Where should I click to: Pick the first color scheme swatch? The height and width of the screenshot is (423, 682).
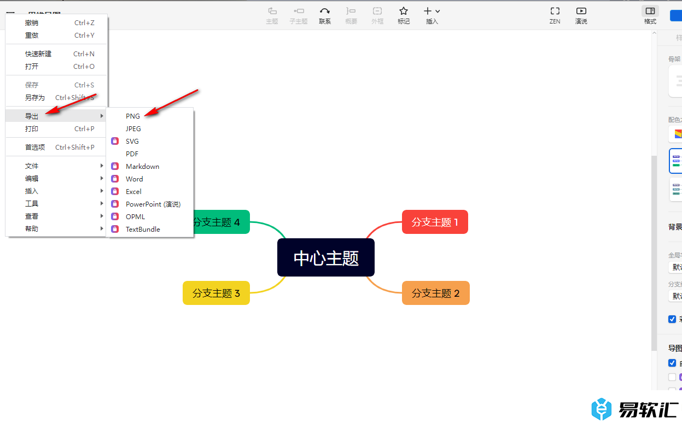pos(675,134)
